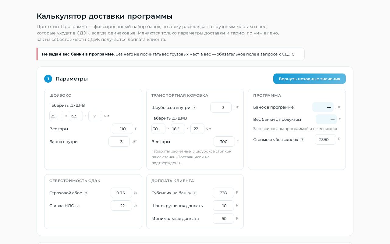The image size is (390, 244).
Task: Click the Шоубоксов внутри input field
Action: click(x=221, y=107)
